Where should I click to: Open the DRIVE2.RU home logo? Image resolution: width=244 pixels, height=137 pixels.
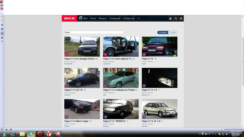point(69,18)
